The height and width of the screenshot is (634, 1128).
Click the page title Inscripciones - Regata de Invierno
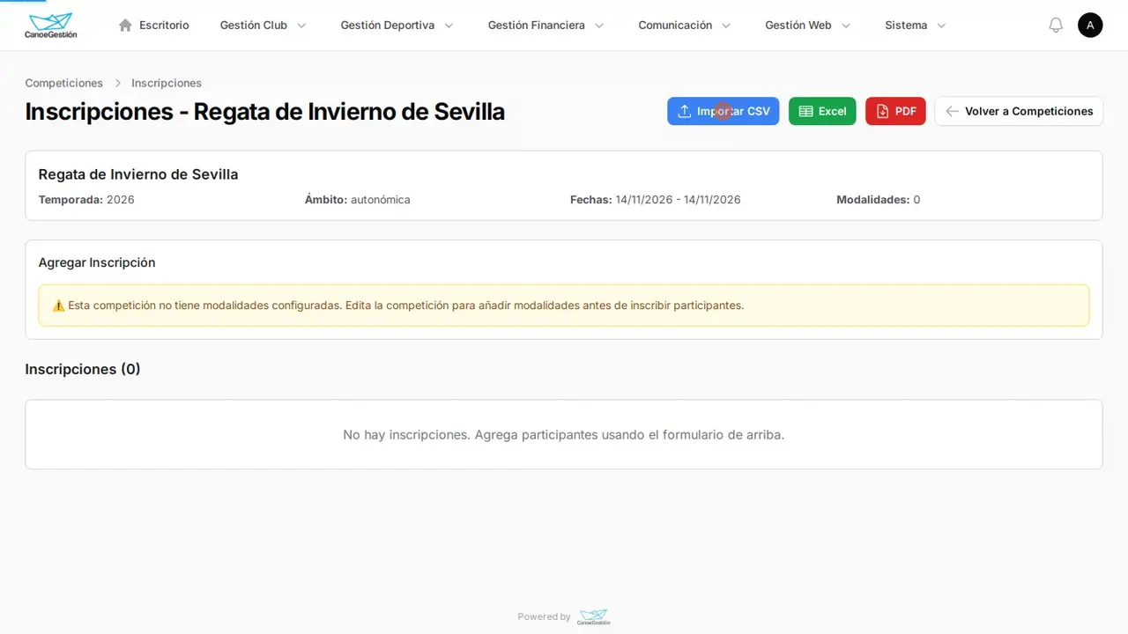264,112
